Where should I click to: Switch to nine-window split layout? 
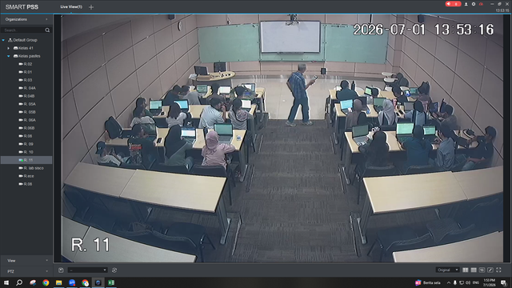[474, 270]
